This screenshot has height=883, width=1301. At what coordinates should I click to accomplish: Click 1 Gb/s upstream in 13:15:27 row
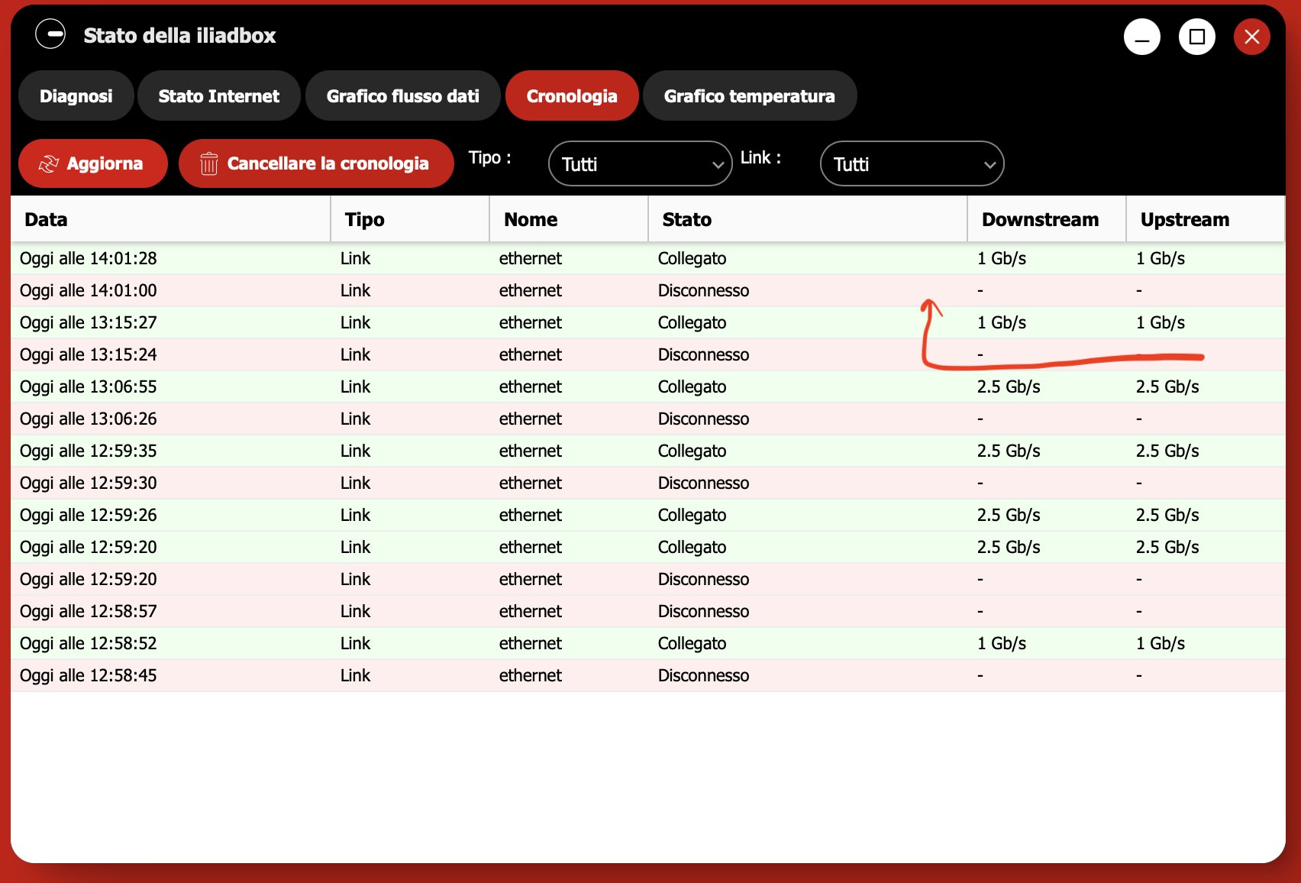1161,322
